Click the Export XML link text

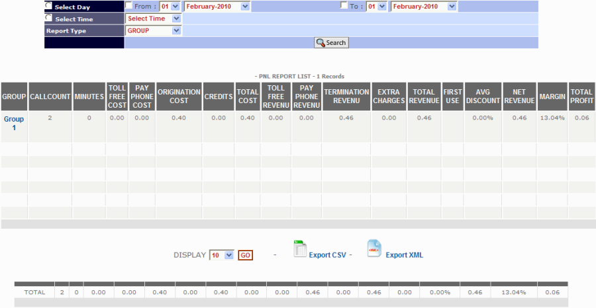pos(405,255)
